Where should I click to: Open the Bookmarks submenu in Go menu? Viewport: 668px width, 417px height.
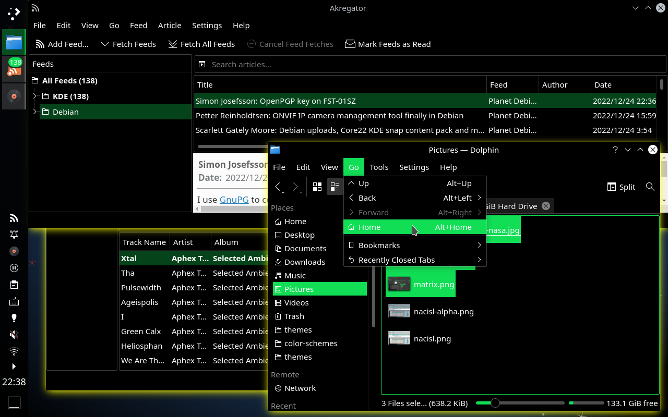click(415, 246)
